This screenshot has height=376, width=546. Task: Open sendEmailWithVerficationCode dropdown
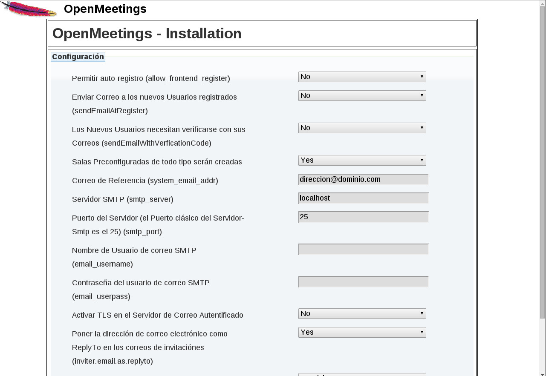pos(362,128)
